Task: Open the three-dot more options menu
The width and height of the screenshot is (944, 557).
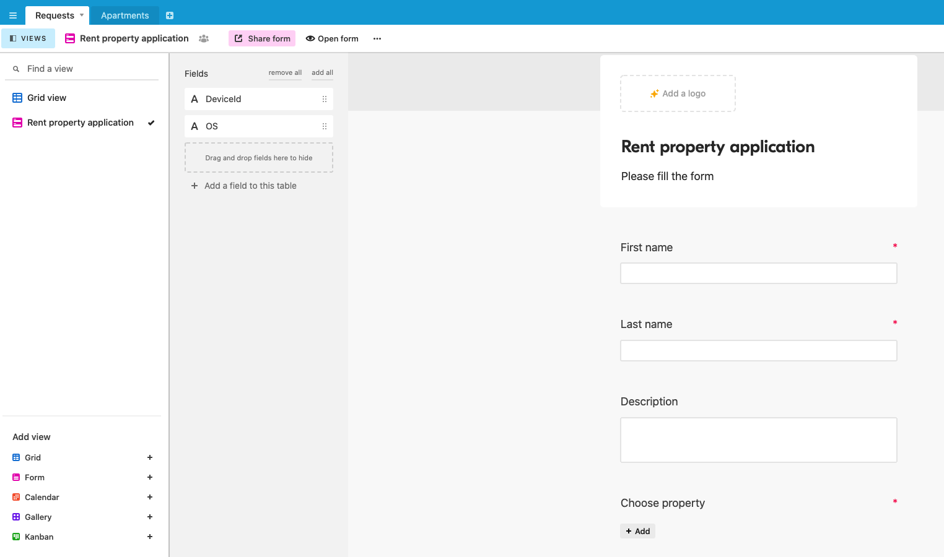Action: pyautogui.click(x=377, y=38)
